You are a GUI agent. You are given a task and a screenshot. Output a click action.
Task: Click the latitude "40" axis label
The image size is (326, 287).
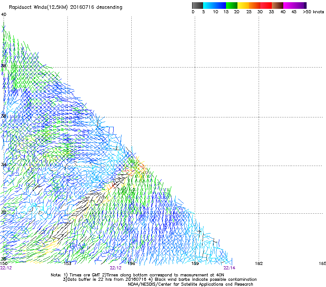pyautogui.click(x=4, y=15)
